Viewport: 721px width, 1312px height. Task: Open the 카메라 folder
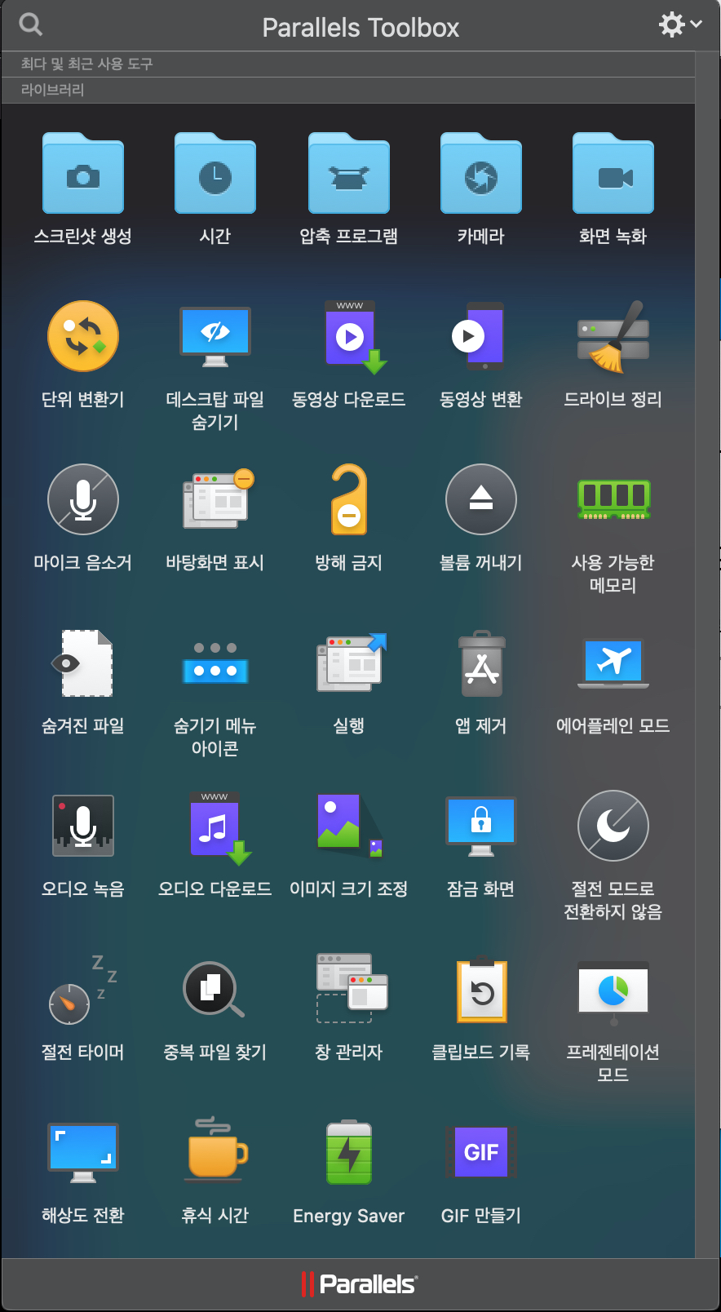(x=481, y=173)
